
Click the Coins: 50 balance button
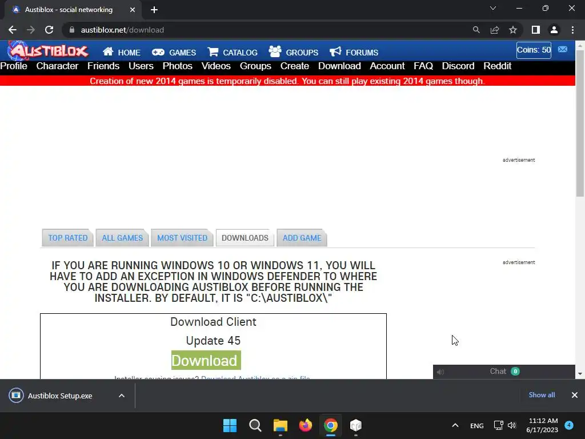[x=534, y=50]
